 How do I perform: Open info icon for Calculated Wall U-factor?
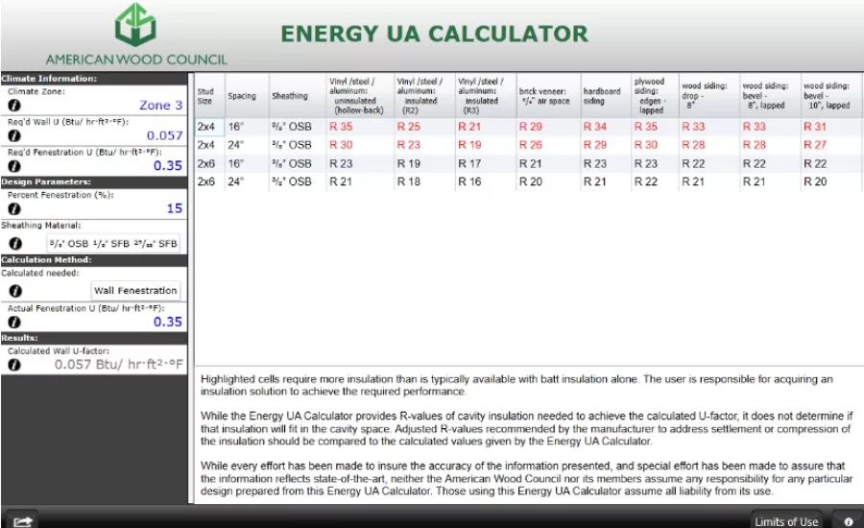pos(14,364)
